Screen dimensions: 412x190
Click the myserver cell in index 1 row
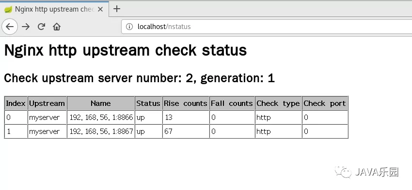tap(47, 131)
